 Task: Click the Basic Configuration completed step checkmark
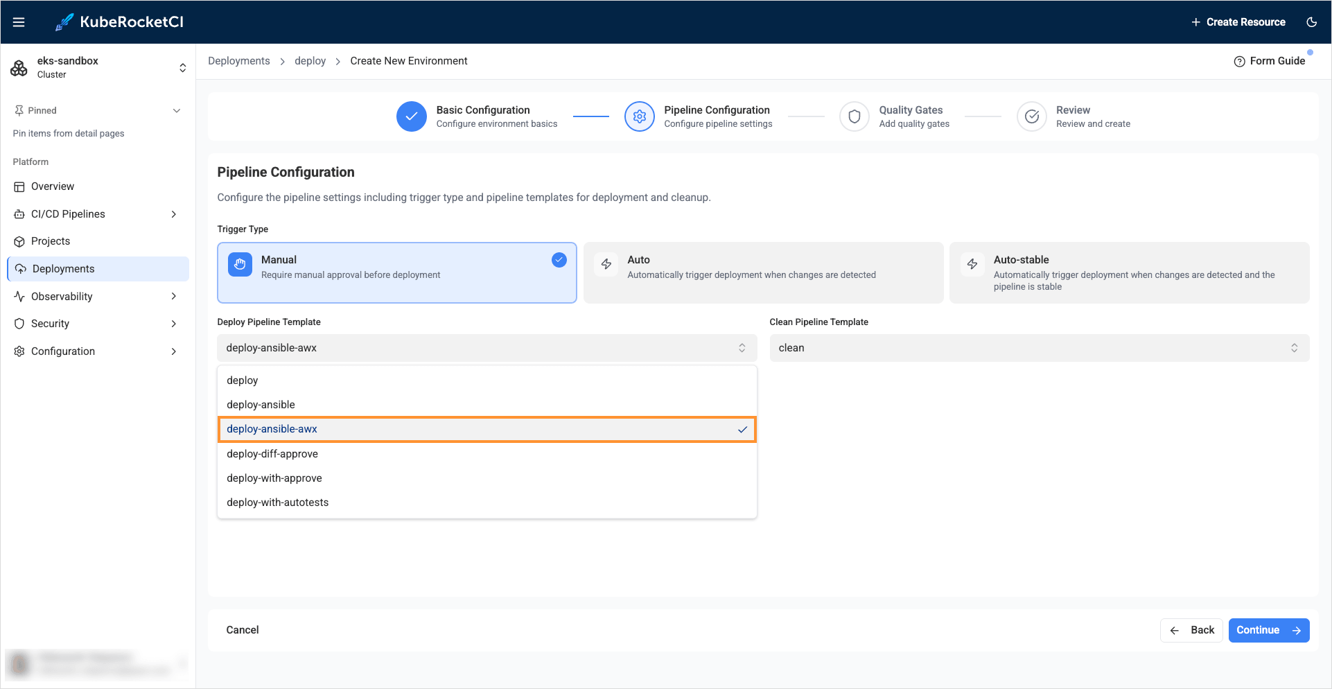tap(412, 116)
